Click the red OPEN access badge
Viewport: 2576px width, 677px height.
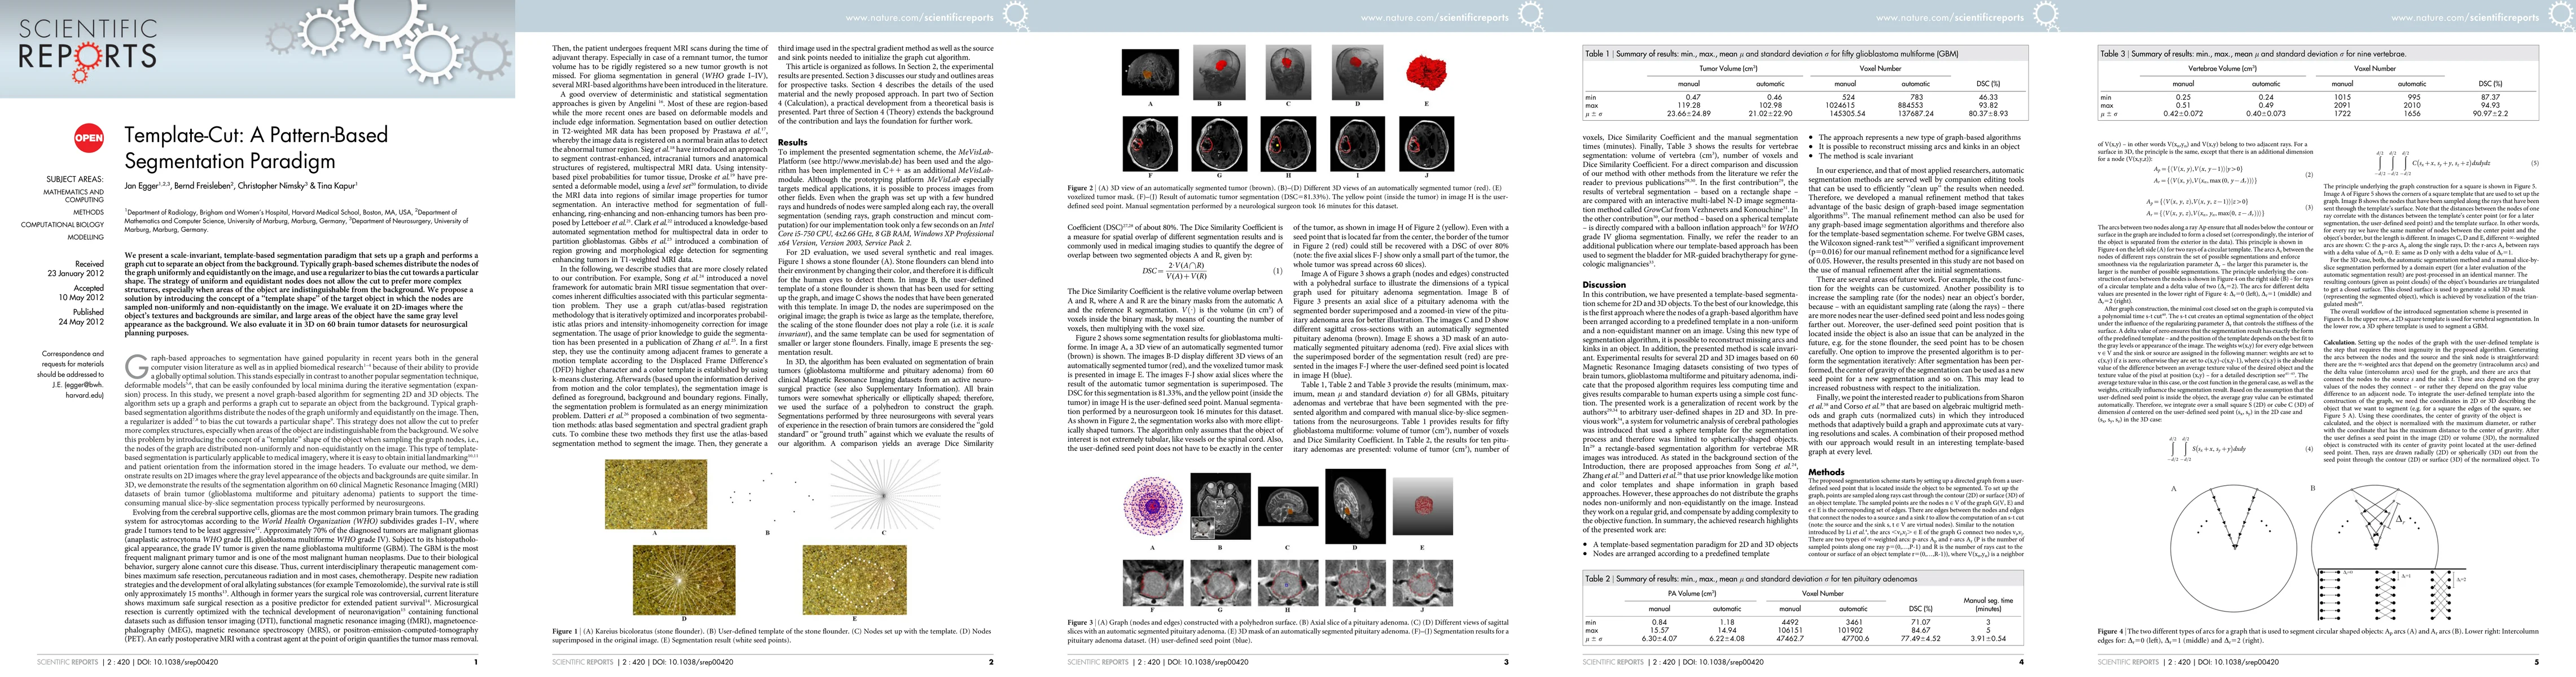[x=89, y=139]
